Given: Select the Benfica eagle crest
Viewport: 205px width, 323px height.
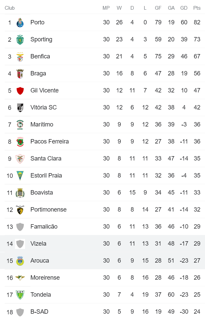Looking at the screenshot, I should [x=20, y=57].
